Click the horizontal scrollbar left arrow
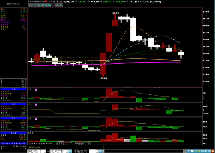The height and width of the screenshot is (153, 215). tap(104, 151)
